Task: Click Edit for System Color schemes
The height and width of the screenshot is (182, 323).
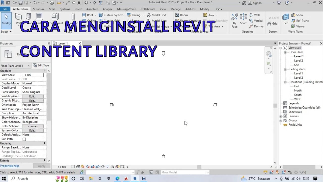Action: coord(33,130)
